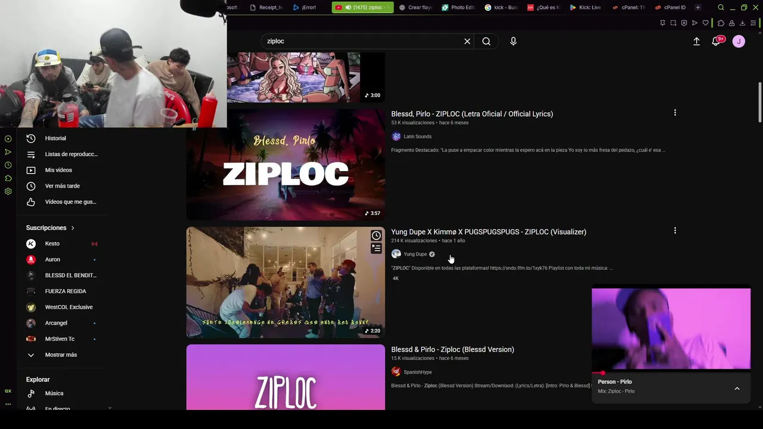Add Yung Dupe video to Watch later
763x429 pixels.
376,235
